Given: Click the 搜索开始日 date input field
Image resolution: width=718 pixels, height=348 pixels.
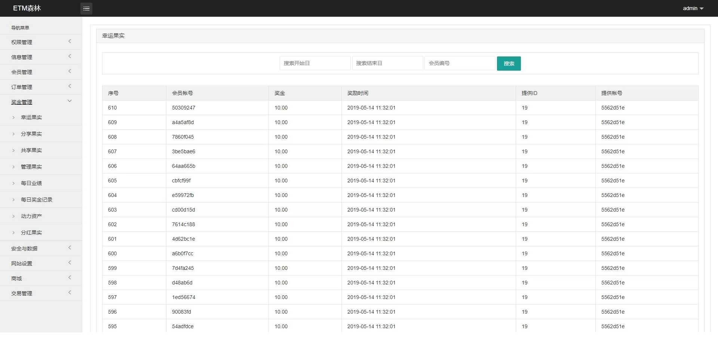Looking at the screenshot, I should tap(315, 63).
